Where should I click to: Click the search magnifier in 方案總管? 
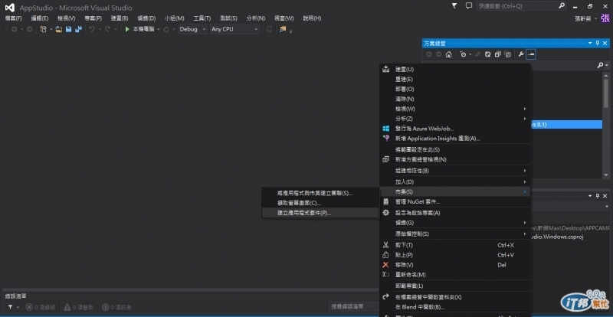(x=601, y=66)
